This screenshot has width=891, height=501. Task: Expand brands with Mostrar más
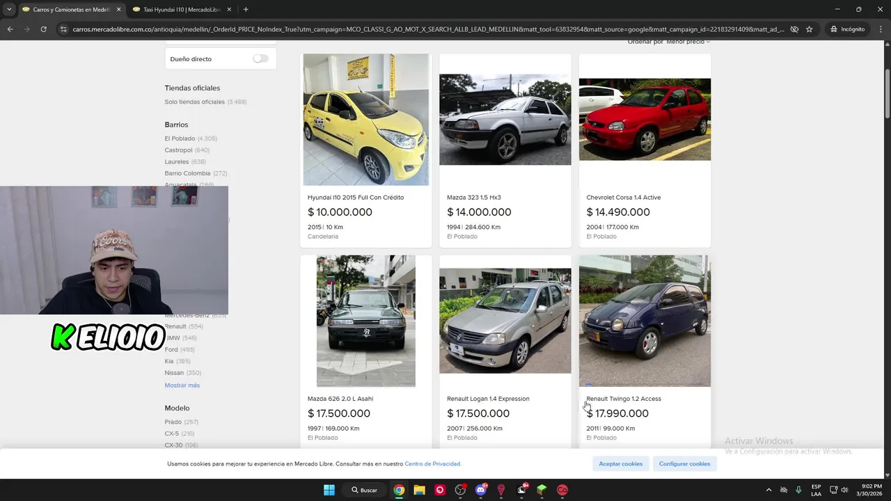click(x=182, y=385)
